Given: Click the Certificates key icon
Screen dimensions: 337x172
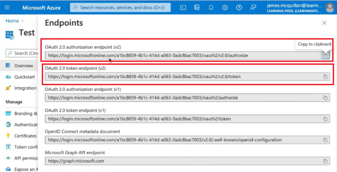Looking at the screenshot, I should tap(8, 136).
